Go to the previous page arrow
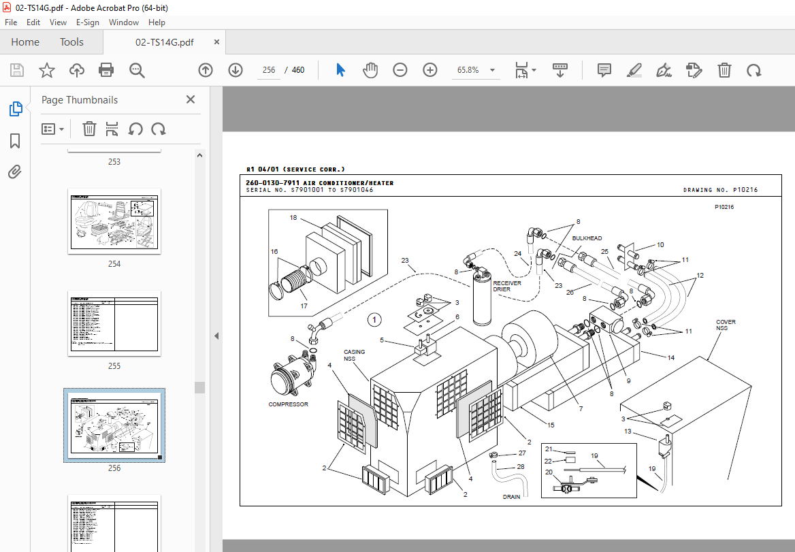This screenshot has height=552, width=795. (206, 70)
